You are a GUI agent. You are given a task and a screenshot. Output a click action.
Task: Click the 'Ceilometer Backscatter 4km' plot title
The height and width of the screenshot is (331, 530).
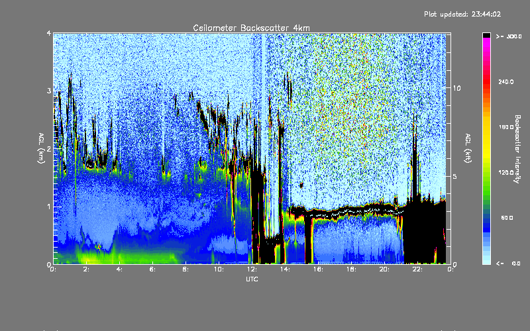pos(251,28)
